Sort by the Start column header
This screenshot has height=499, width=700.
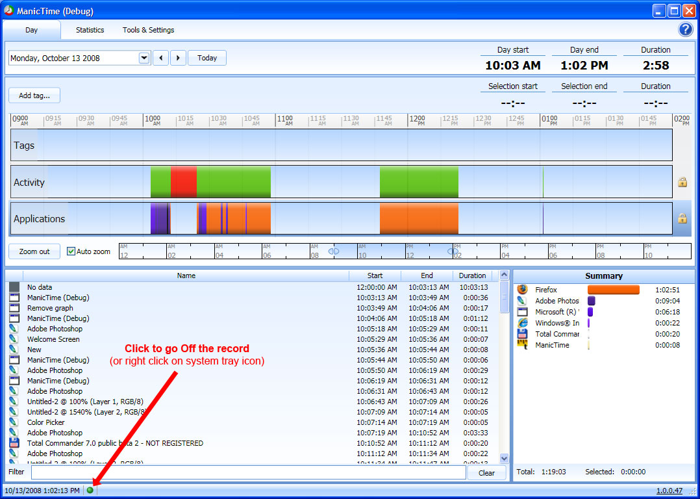(375, 275)
